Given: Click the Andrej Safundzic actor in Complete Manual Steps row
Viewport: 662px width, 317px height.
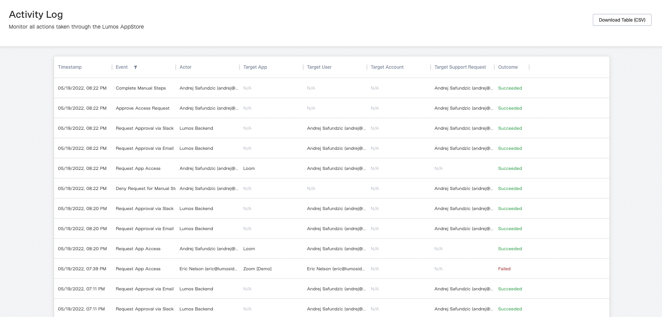Looking at the screenshot, I should 209,88.
